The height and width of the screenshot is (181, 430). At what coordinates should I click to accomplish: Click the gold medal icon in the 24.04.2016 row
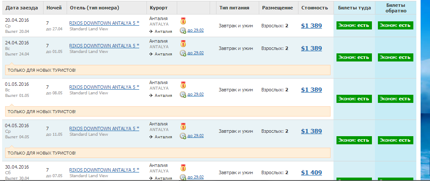click(183, 43)
